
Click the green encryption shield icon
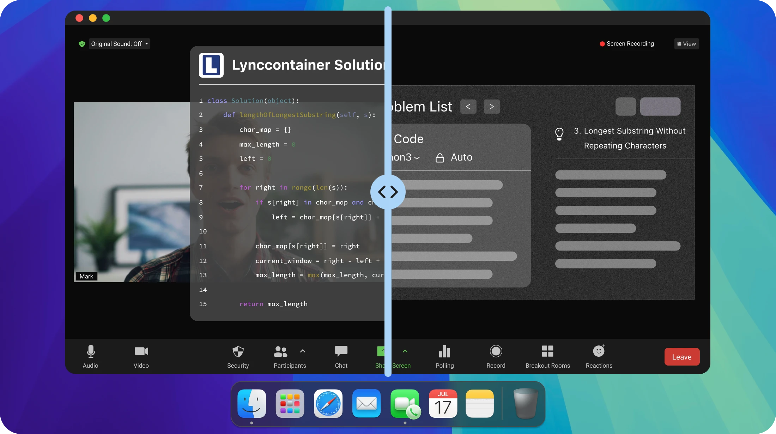[82, 44]
